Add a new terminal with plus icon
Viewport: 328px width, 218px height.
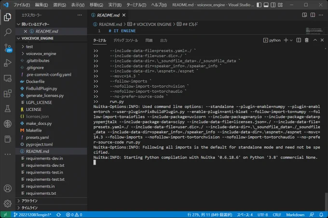(x=286, y=40)
